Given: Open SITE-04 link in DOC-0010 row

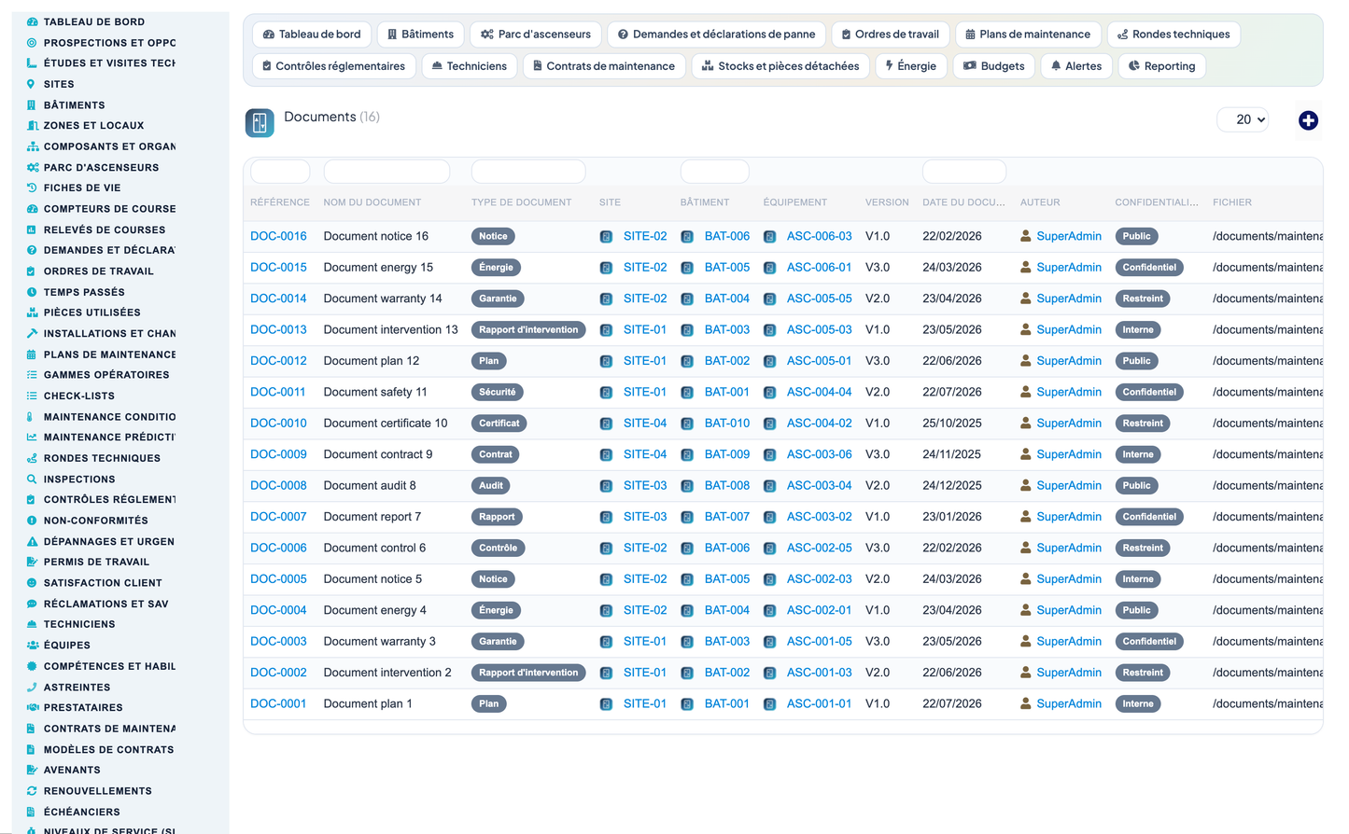Looking at the screenshot, I should click(x=645, y=424).
